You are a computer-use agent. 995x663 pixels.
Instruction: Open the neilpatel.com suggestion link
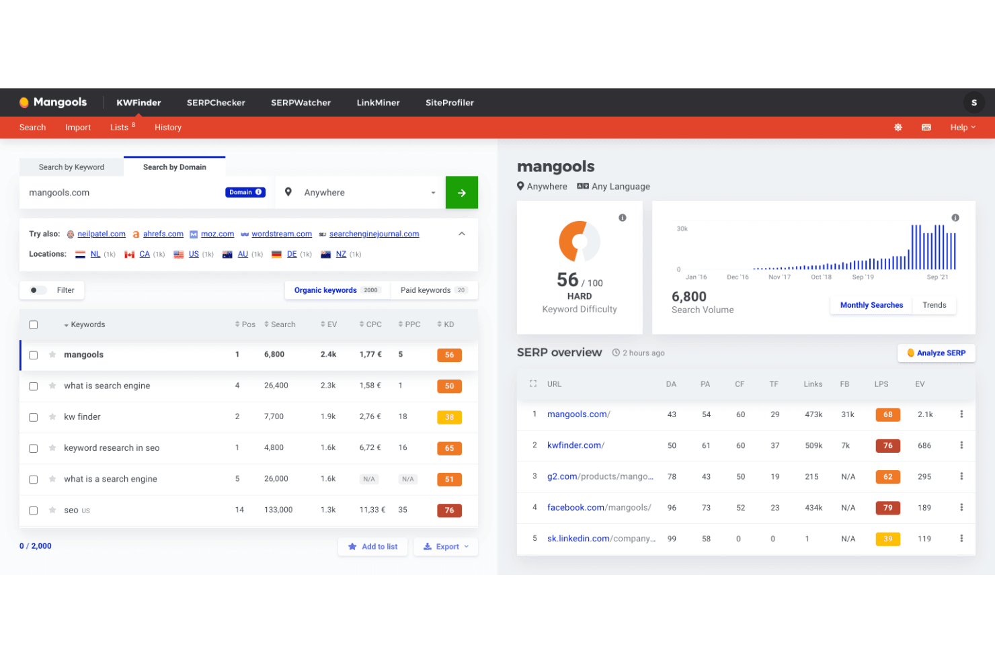tap(102, 234)
